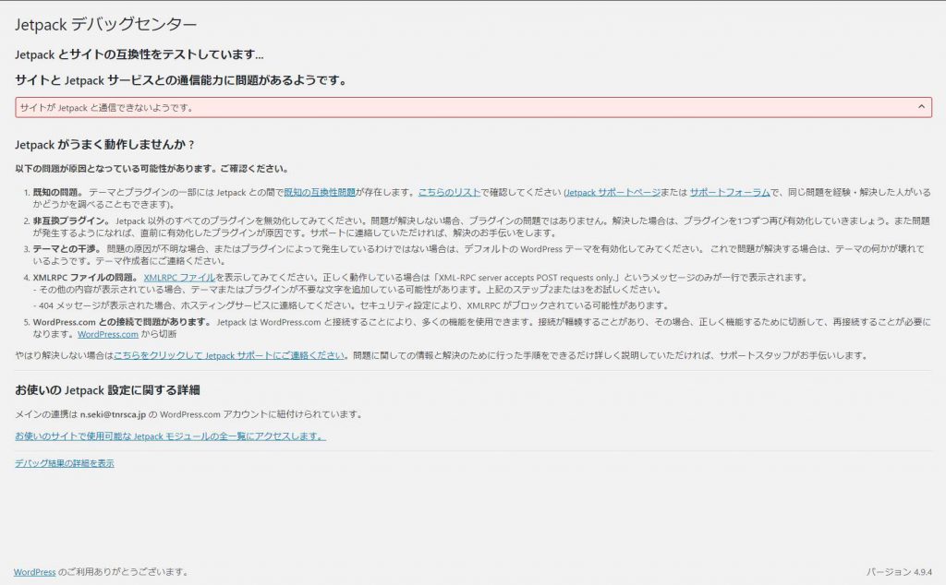
Task: Click the version 4.9.4 label
Action: [x=899, y=572]
